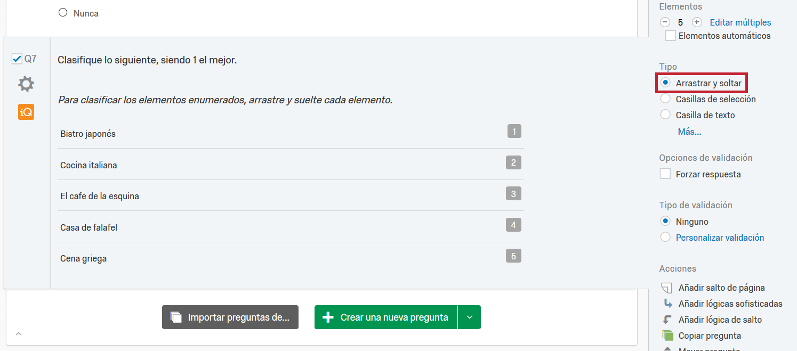Open the Editar múltiples link
797x351 pixels.
coord(740,22)
